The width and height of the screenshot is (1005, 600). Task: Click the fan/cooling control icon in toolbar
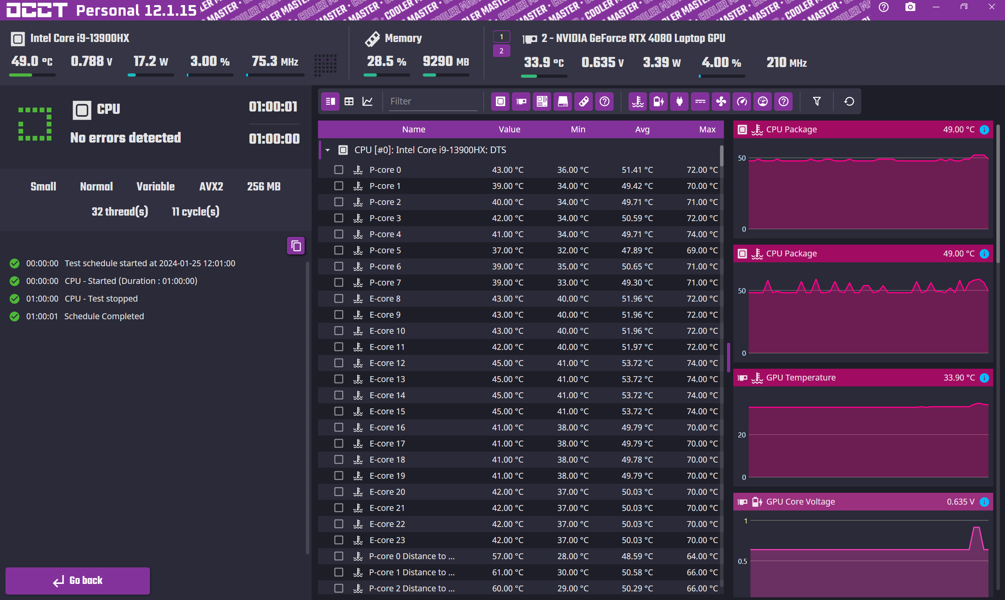point(720,101)
